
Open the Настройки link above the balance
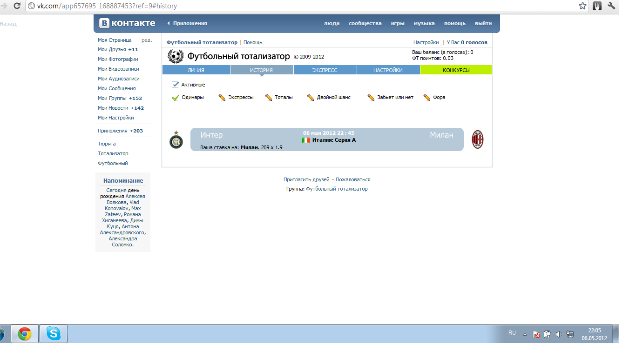(x=426, y=42)
